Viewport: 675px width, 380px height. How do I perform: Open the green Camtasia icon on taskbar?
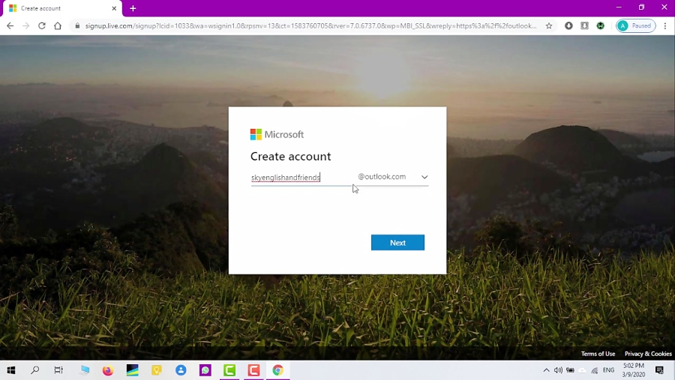[x=229, y=370]
